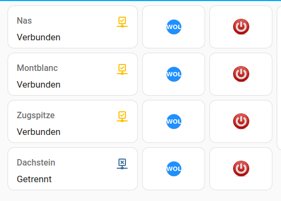
Task: Click the WOL icon for Dachstein
Action: 174,169
